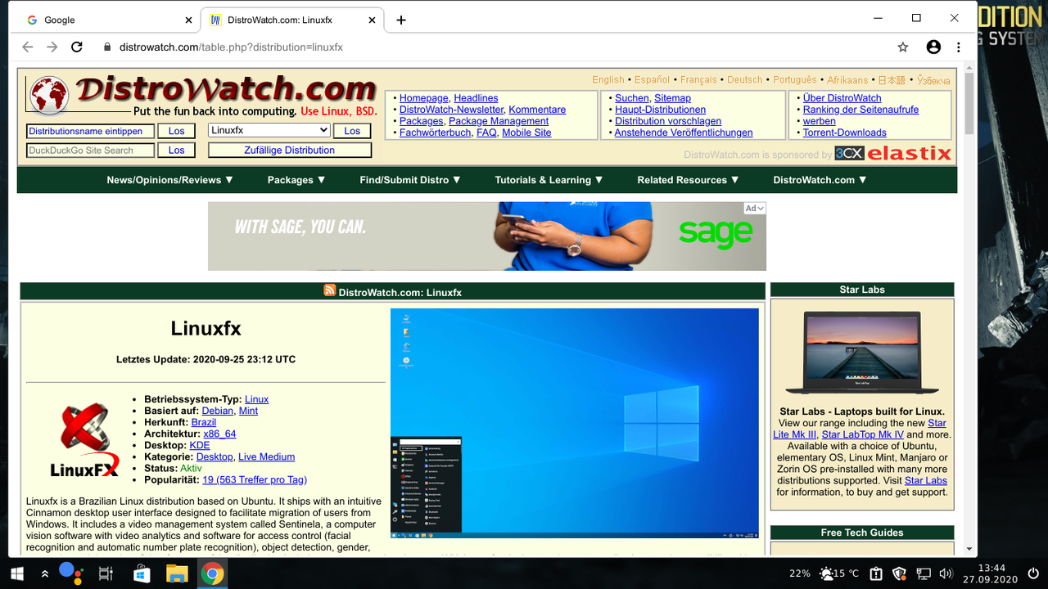This screenshot has height=589, width=1048.
Task: Focus the DuckDuckGo Site Search field
Action: (x=90, y=150)
